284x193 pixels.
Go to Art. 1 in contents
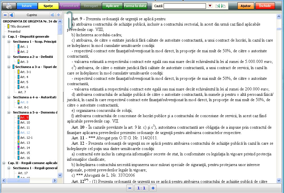coord(24,47)
